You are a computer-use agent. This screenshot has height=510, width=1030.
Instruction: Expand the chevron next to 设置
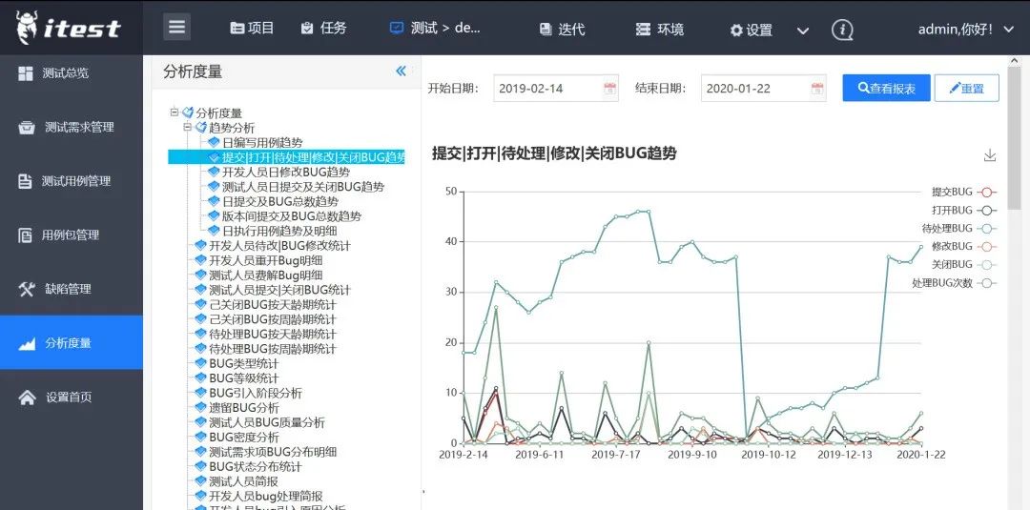pos(803,31)
